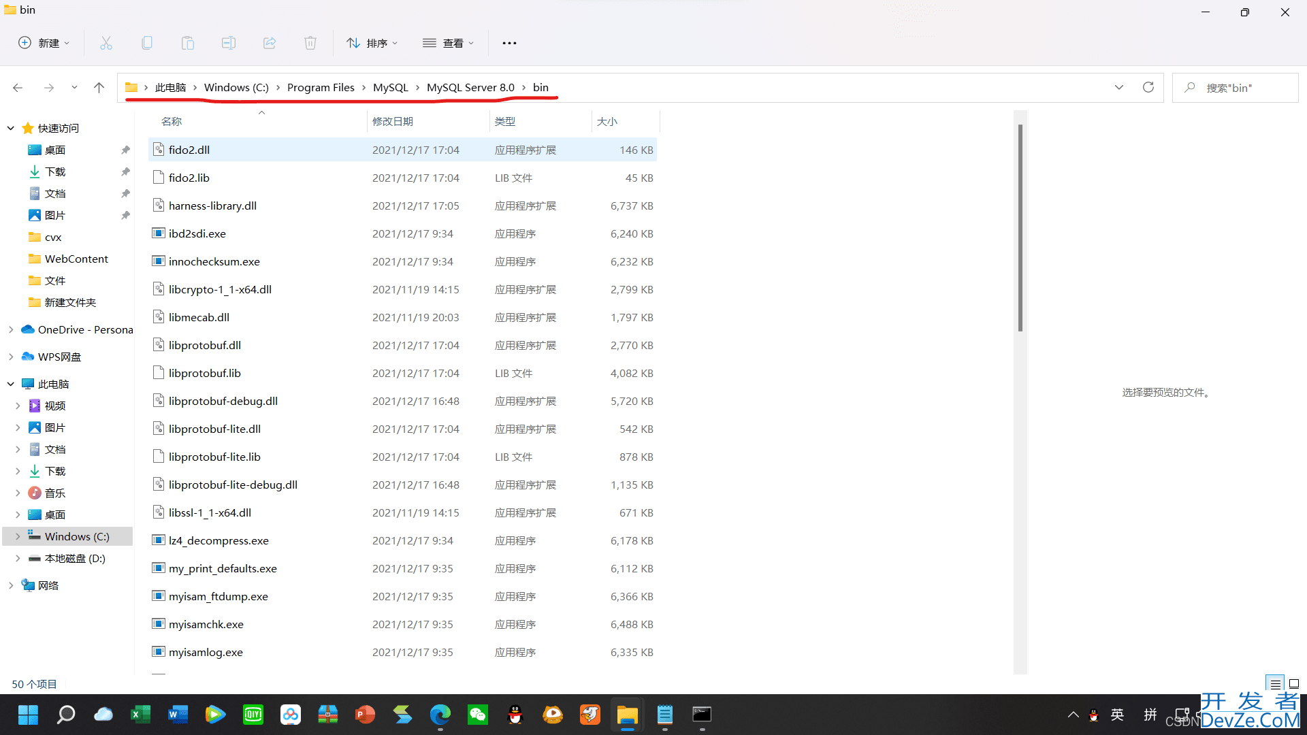Click the search "bin" input box
This screenshot has width=1307, height=735.
tap(1235, 88)
